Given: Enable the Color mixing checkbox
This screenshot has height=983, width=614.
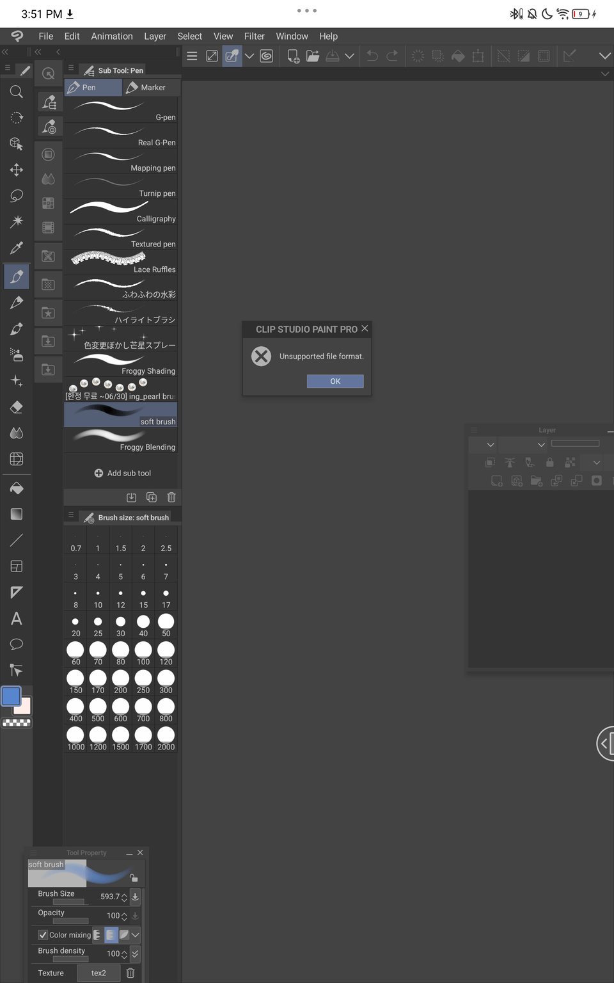Looking at the screenshot, I should coord(43,934).
